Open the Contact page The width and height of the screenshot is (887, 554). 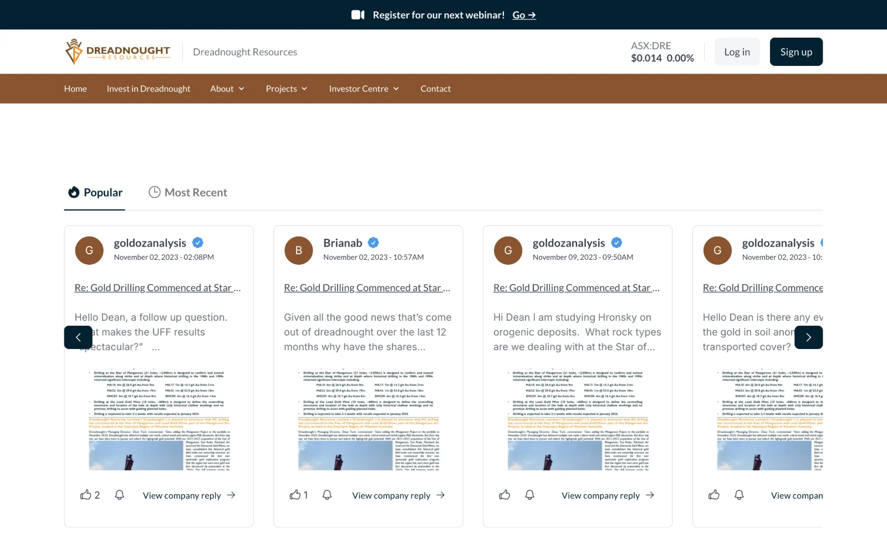click(x=436, y=89)
